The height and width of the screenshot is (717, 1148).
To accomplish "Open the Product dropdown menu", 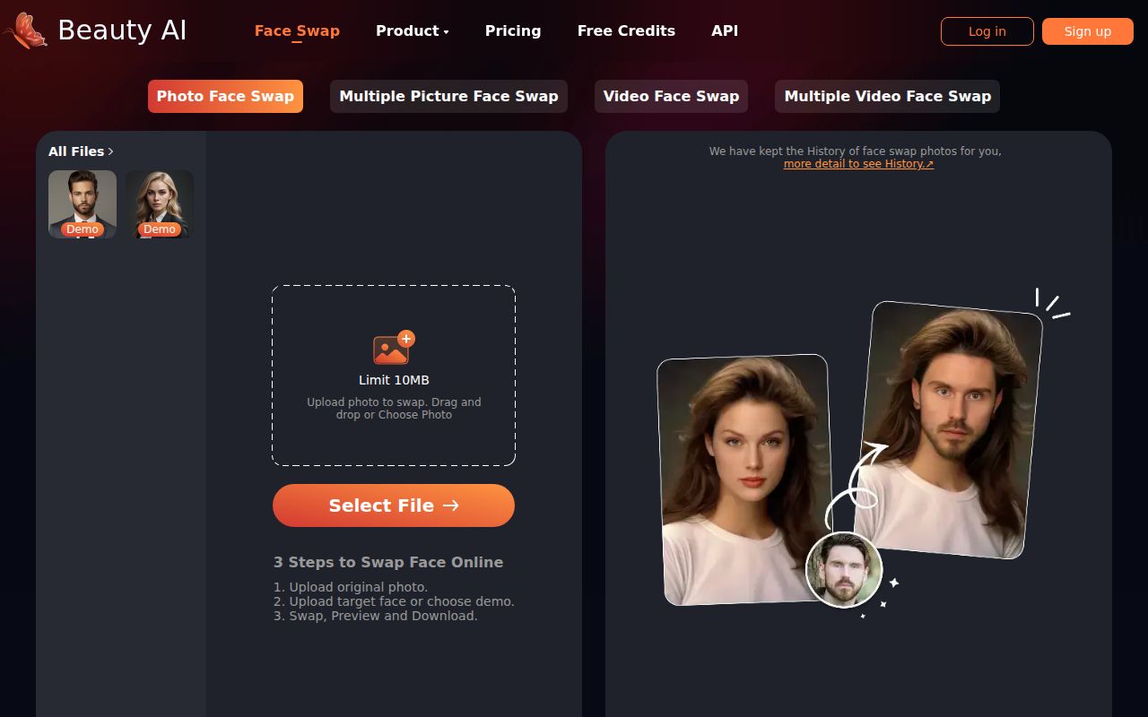I will pyautogui.click(x=412, y=30).
